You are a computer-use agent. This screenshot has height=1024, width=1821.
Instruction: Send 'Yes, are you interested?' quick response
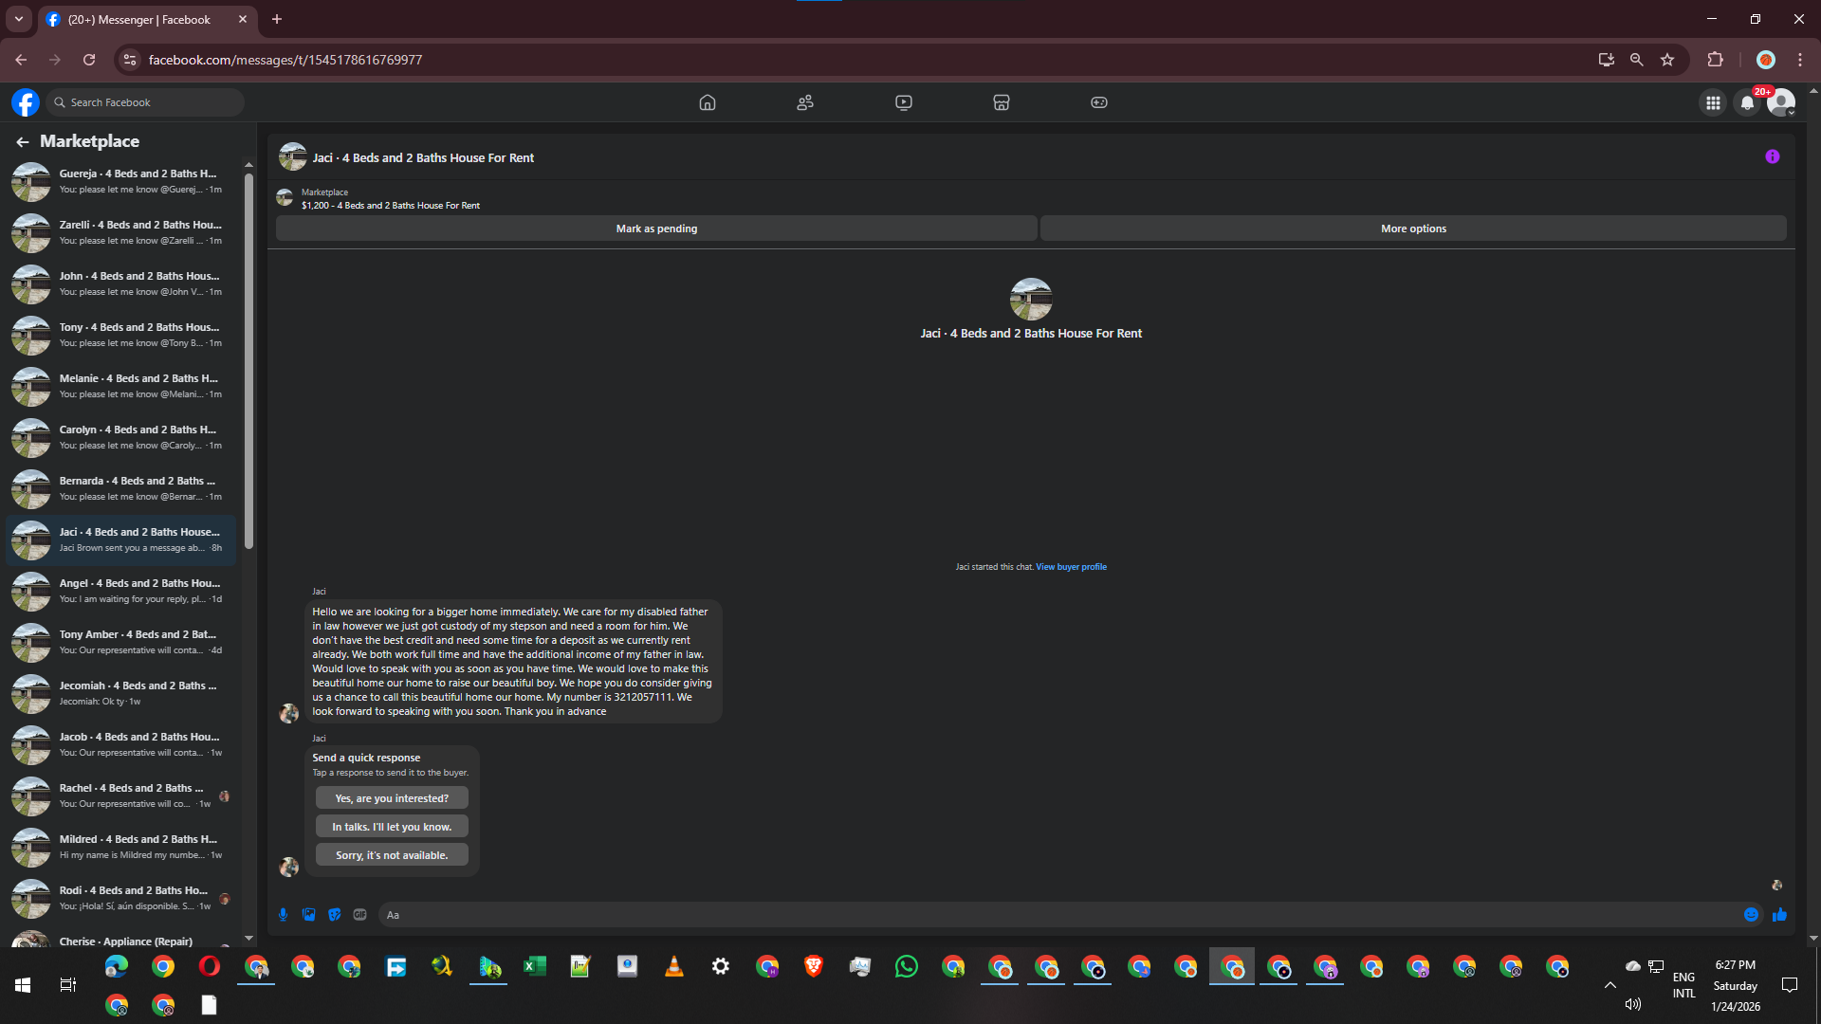pyautogui.click(x=392, y=798)
